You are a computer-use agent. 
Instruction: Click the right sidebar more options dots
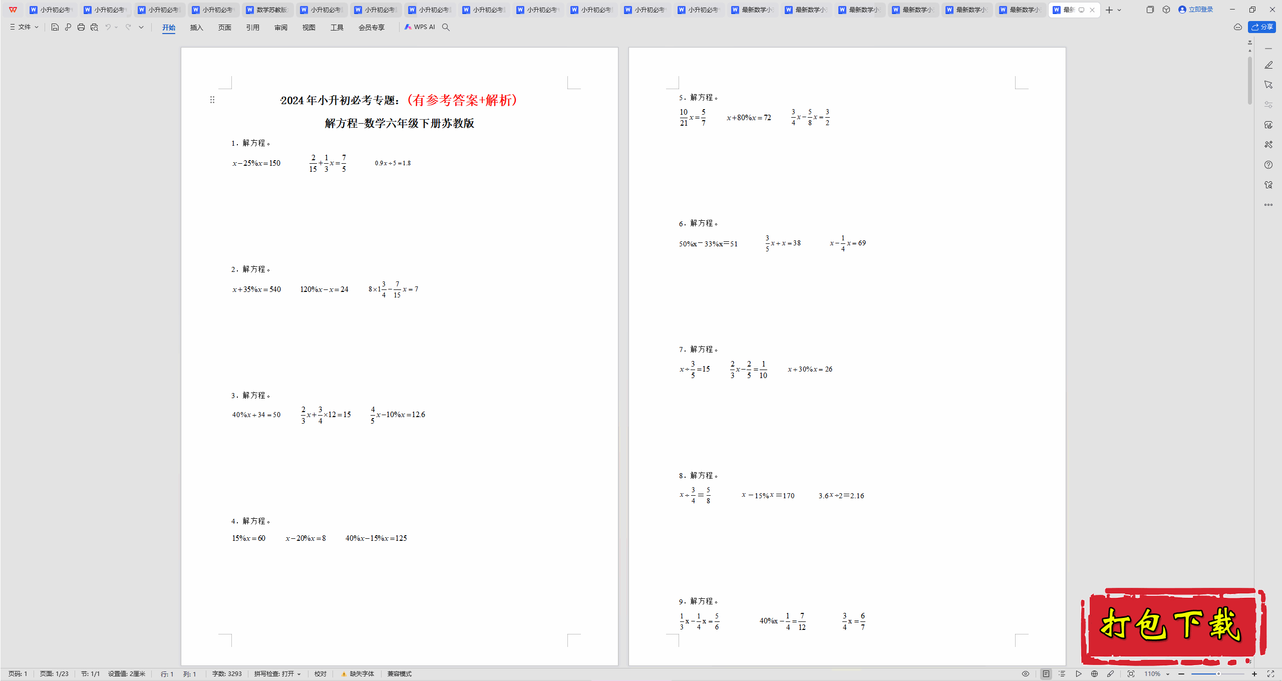(x=1268, y=205)
